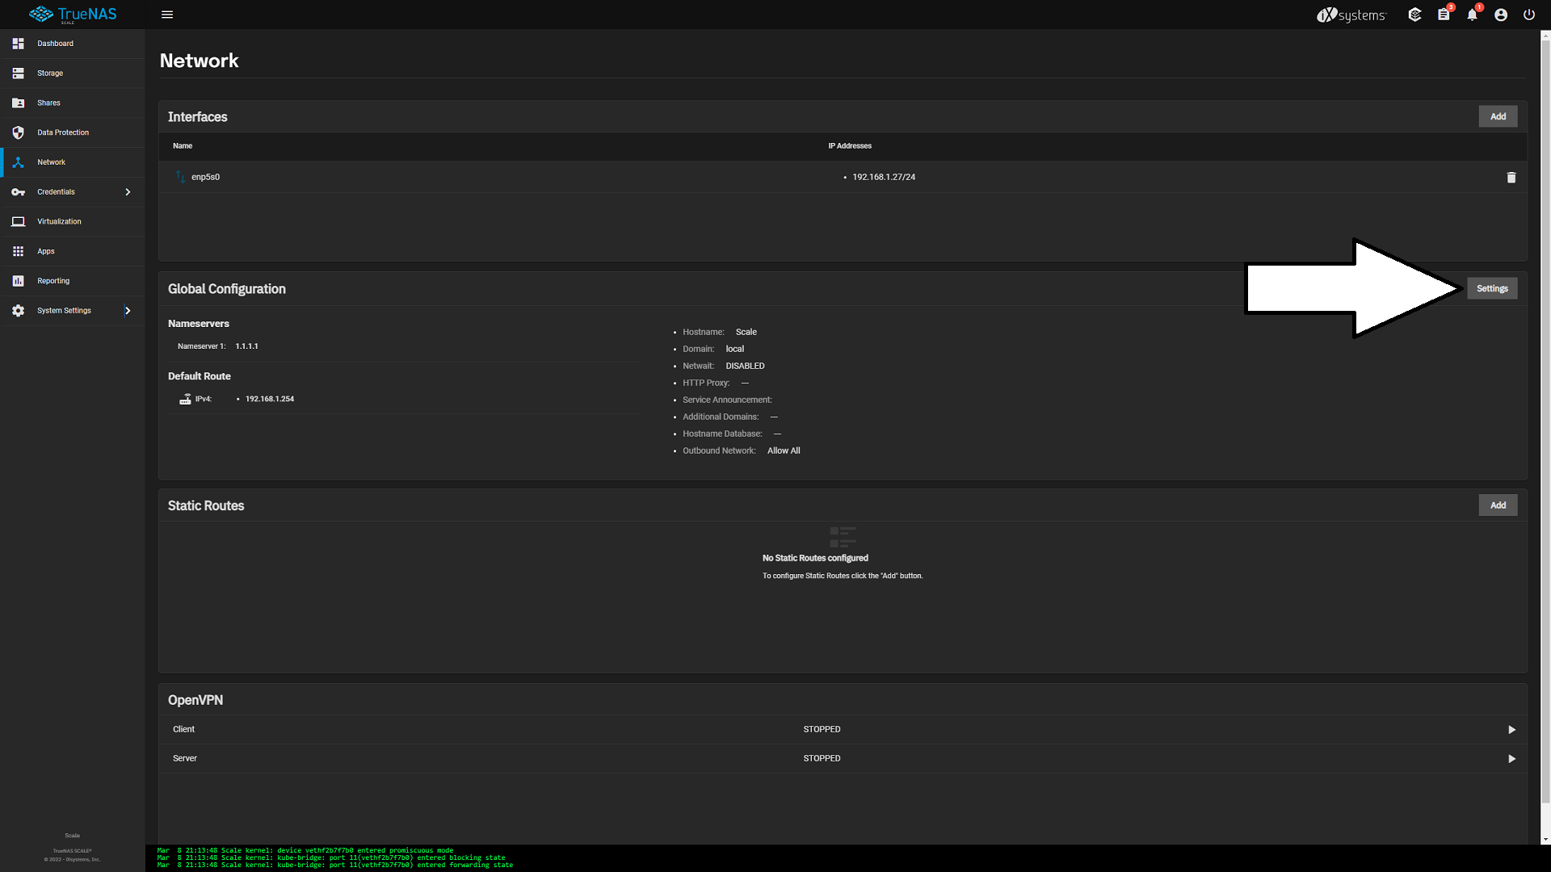Click the power icon
Screen dimensions: 1551x872
point(1529,15)
